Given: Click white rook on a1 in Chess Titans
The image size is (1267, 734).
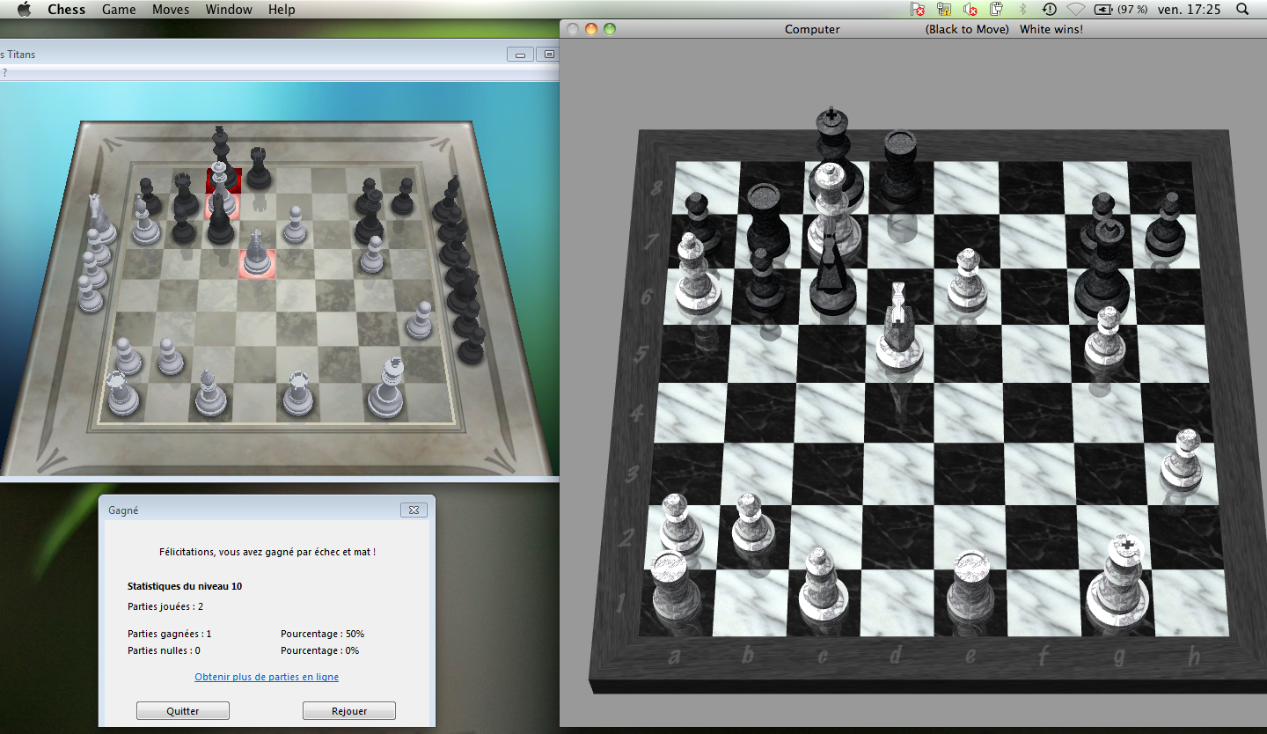Looking at the screenshot, I should pos(121,393).
